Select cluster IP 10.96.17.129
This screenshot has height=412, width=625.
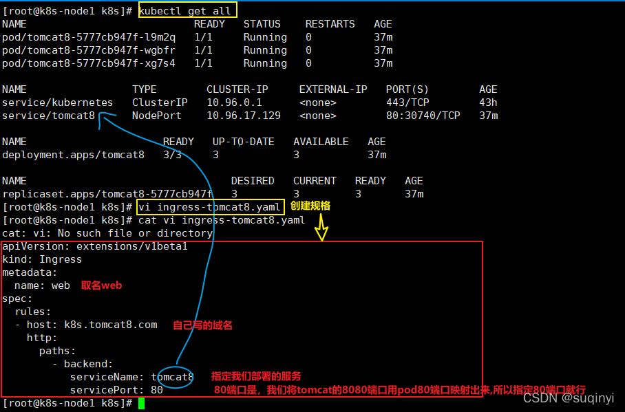[244, 116]
